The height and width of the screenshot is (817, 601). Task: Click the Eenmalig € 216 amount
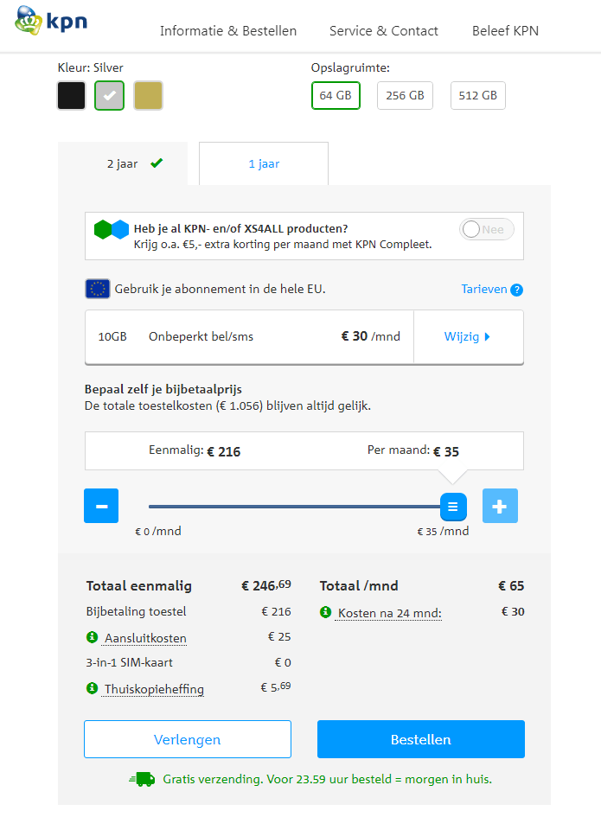[224, 451]
